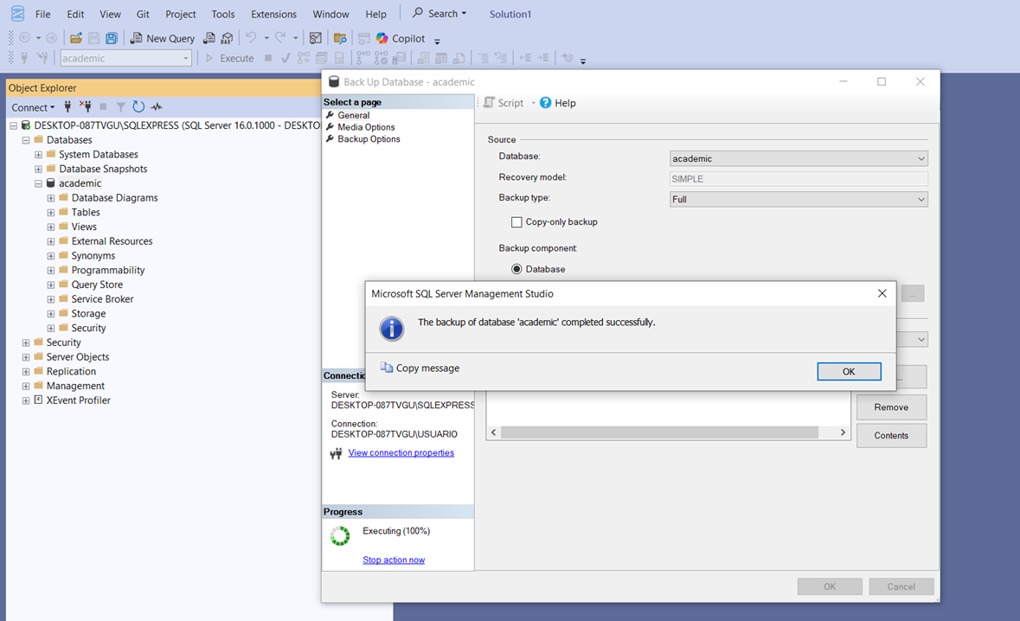
Task: Click the View connection properties link
Action: [401, 452]
